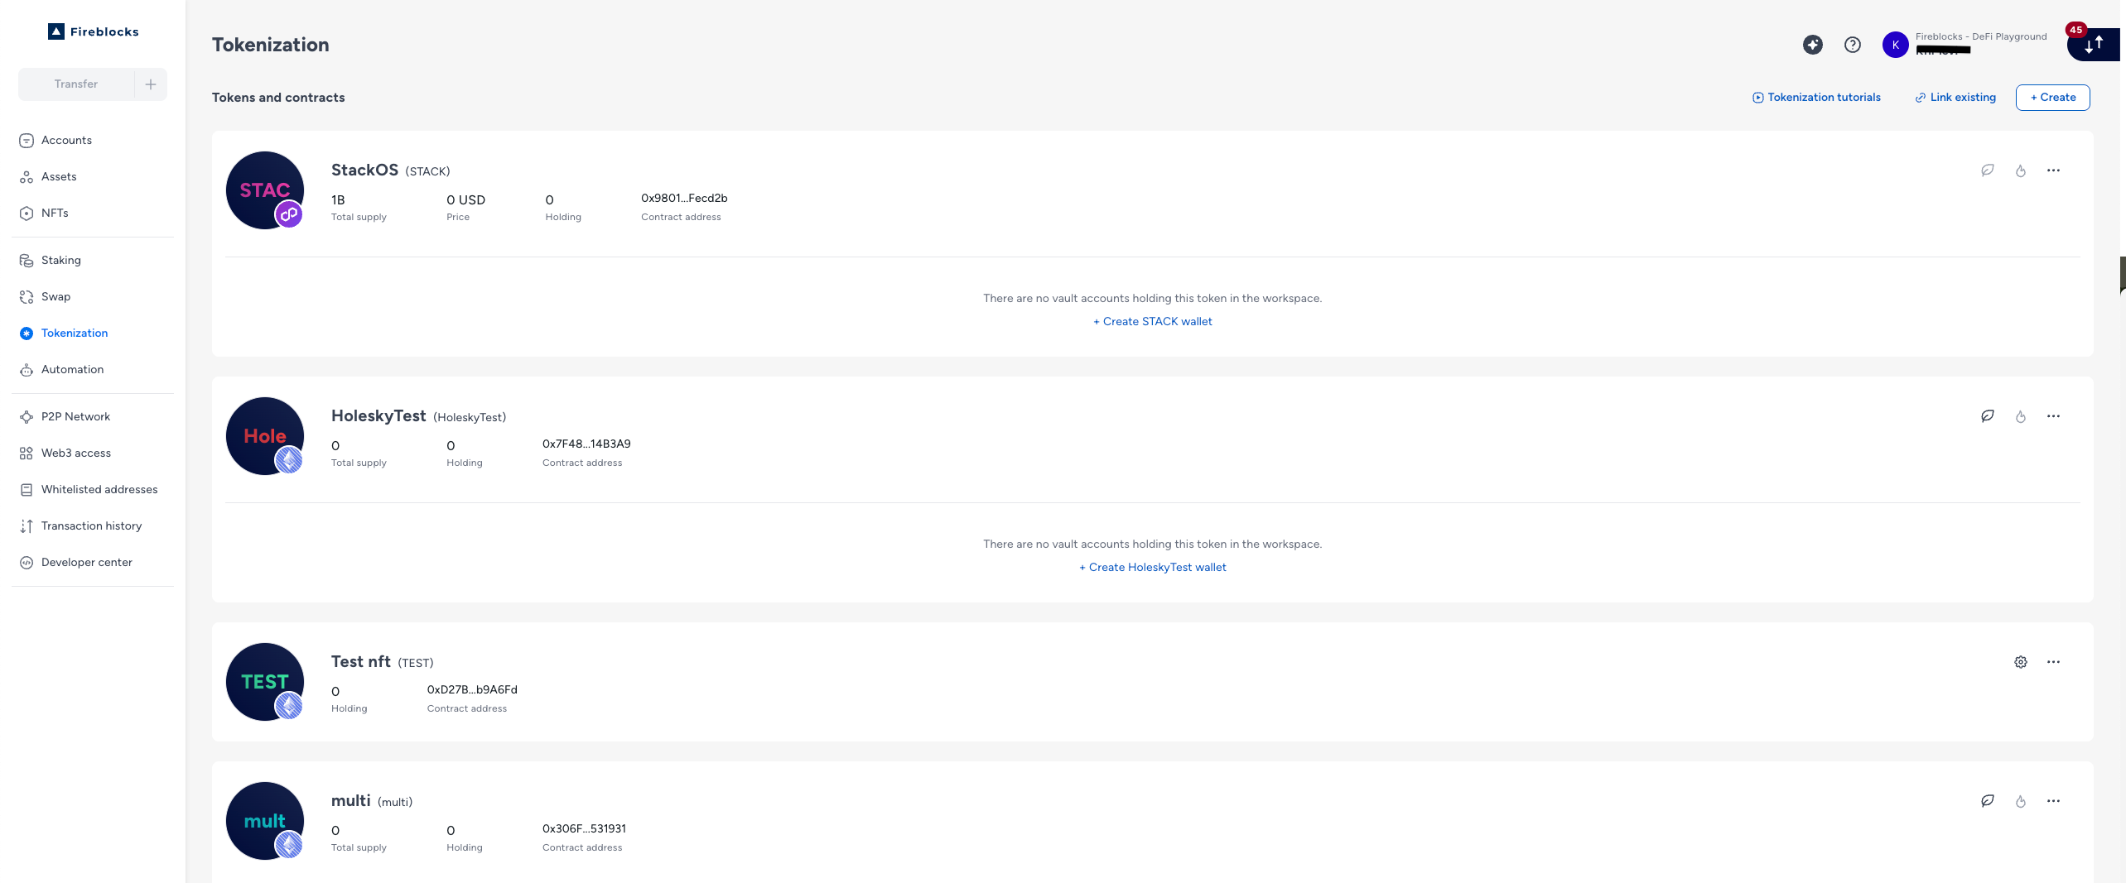This screenshot has width=2126, height=883.
Task: Open NFTs section
Action: pyautogui.click(x=55, y=213)
